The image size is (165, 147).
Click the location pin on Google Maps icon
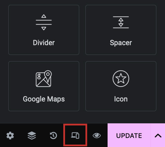48,76
